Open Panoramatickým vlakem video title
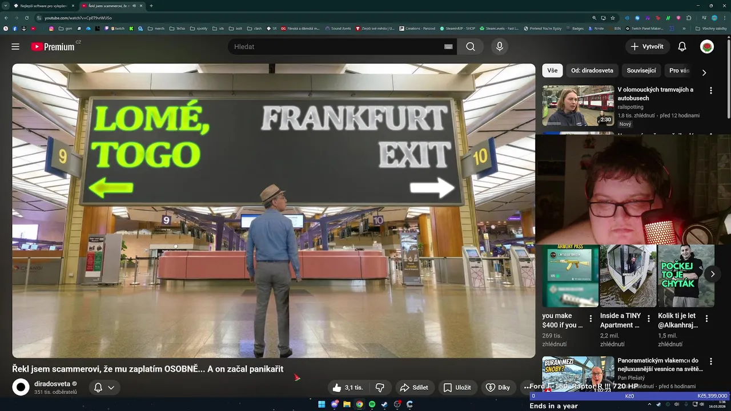Viewport: 731px width, 411px height. point(660,365)
